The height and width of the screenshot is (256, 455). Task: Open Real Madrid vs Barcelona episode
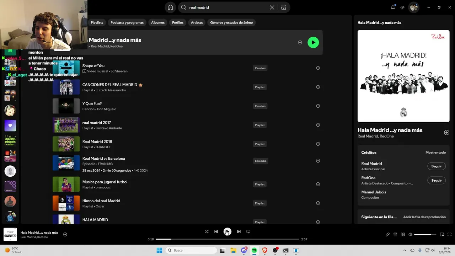coord(104,158)
